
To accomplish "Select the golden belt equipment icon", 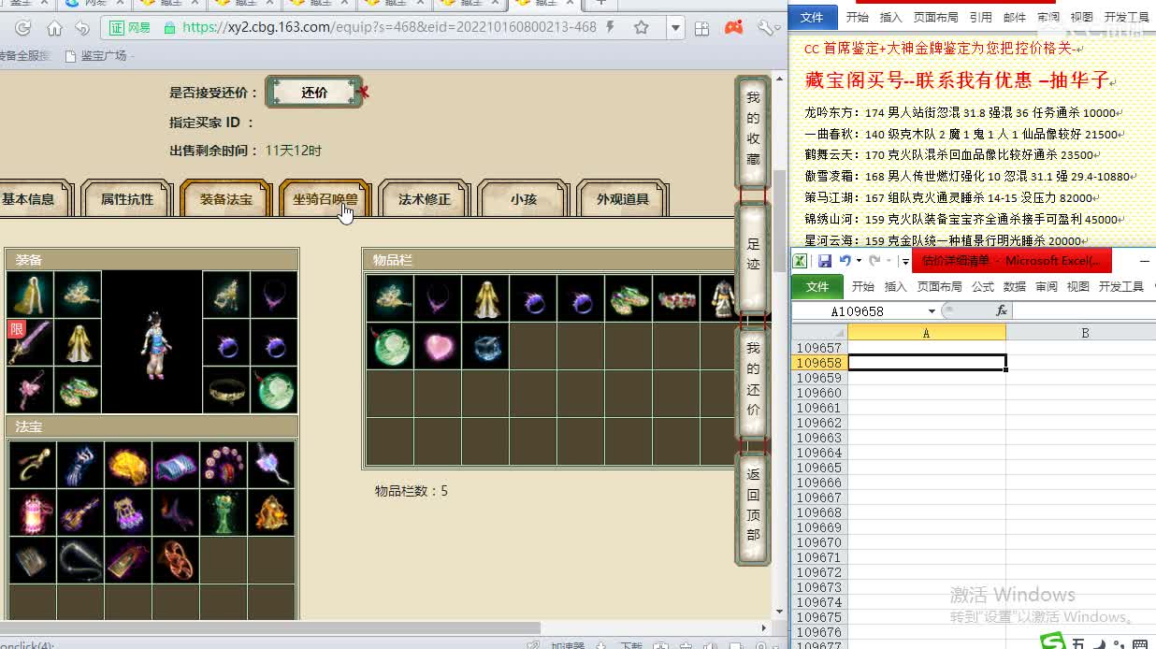I will coord(226,389).
